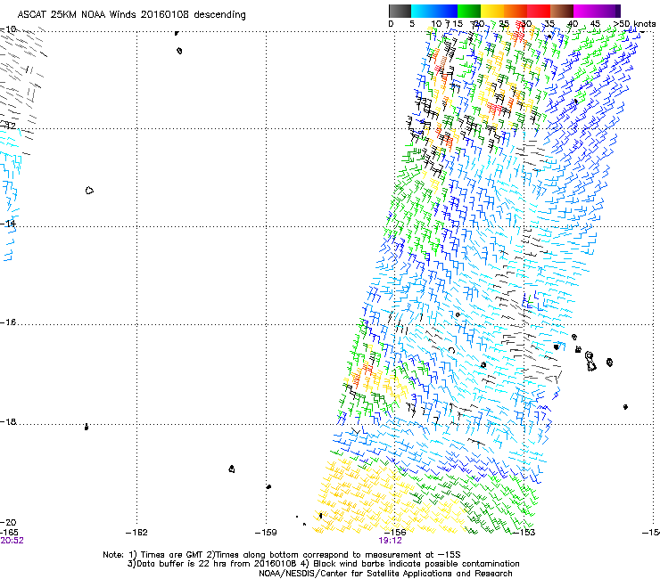660x579 pixels.
Task: Click the red 30-35 knots color bar segment
Action: (x=539, y=11)
